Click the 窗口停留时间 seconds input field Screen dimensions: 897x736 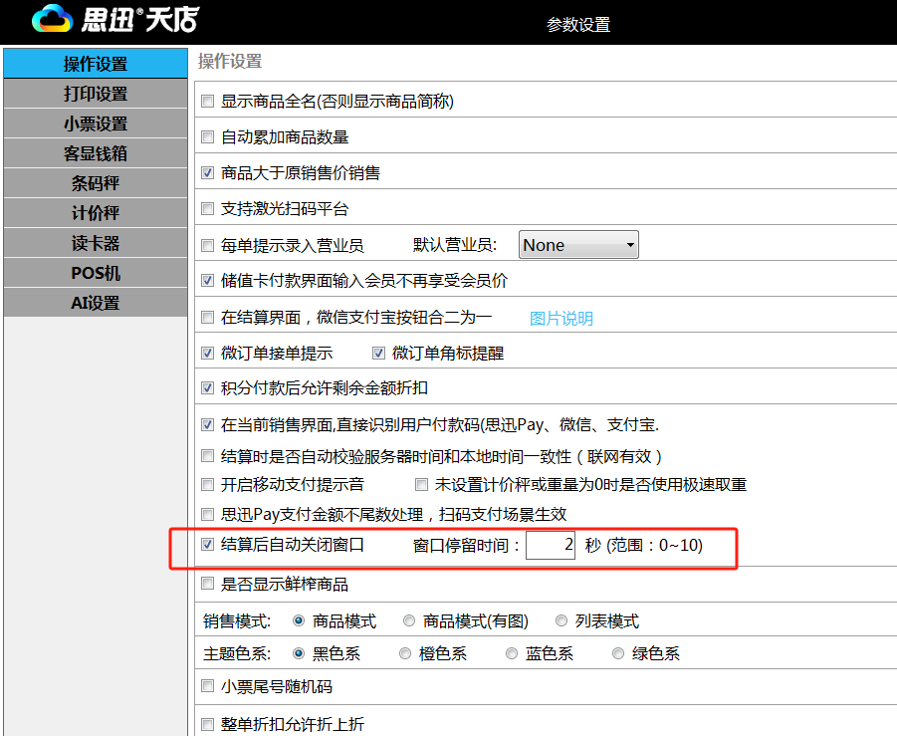point(551,545)
